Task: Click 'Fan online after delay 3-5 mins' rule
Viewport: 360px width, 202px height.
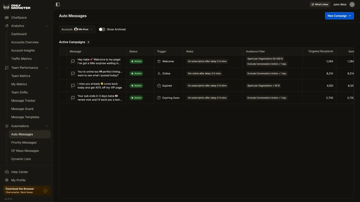Action: click(204, 74)
